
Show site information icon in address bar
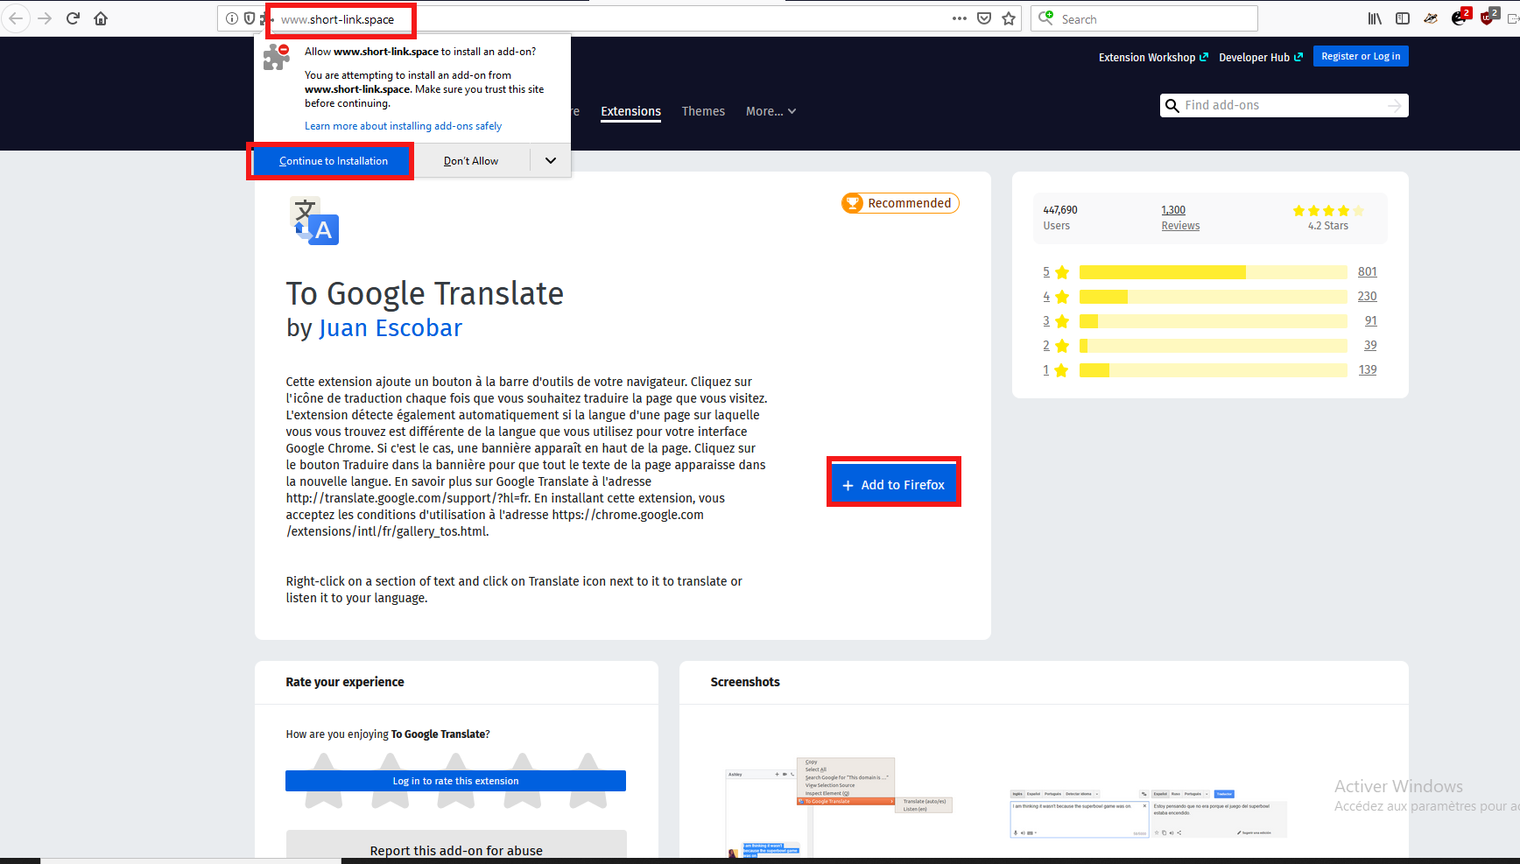coord(232,18)
